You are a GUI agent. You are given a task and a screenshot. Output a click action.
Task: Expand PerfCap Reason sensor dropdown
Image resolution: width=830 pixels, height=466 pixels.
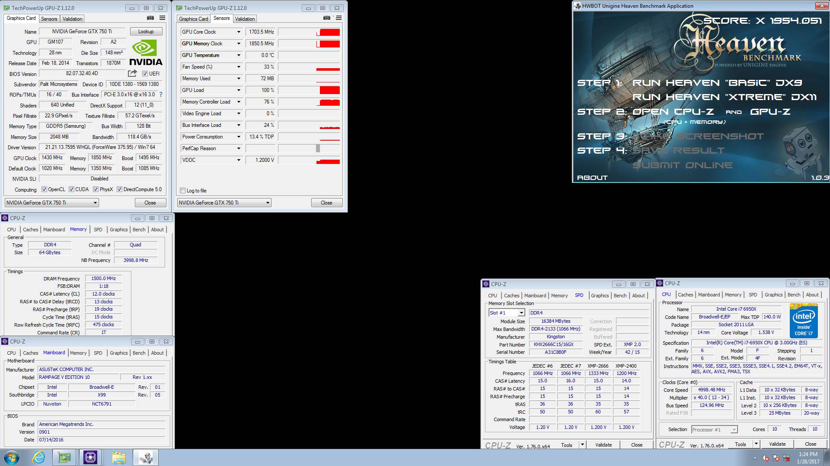click(238, 148)
